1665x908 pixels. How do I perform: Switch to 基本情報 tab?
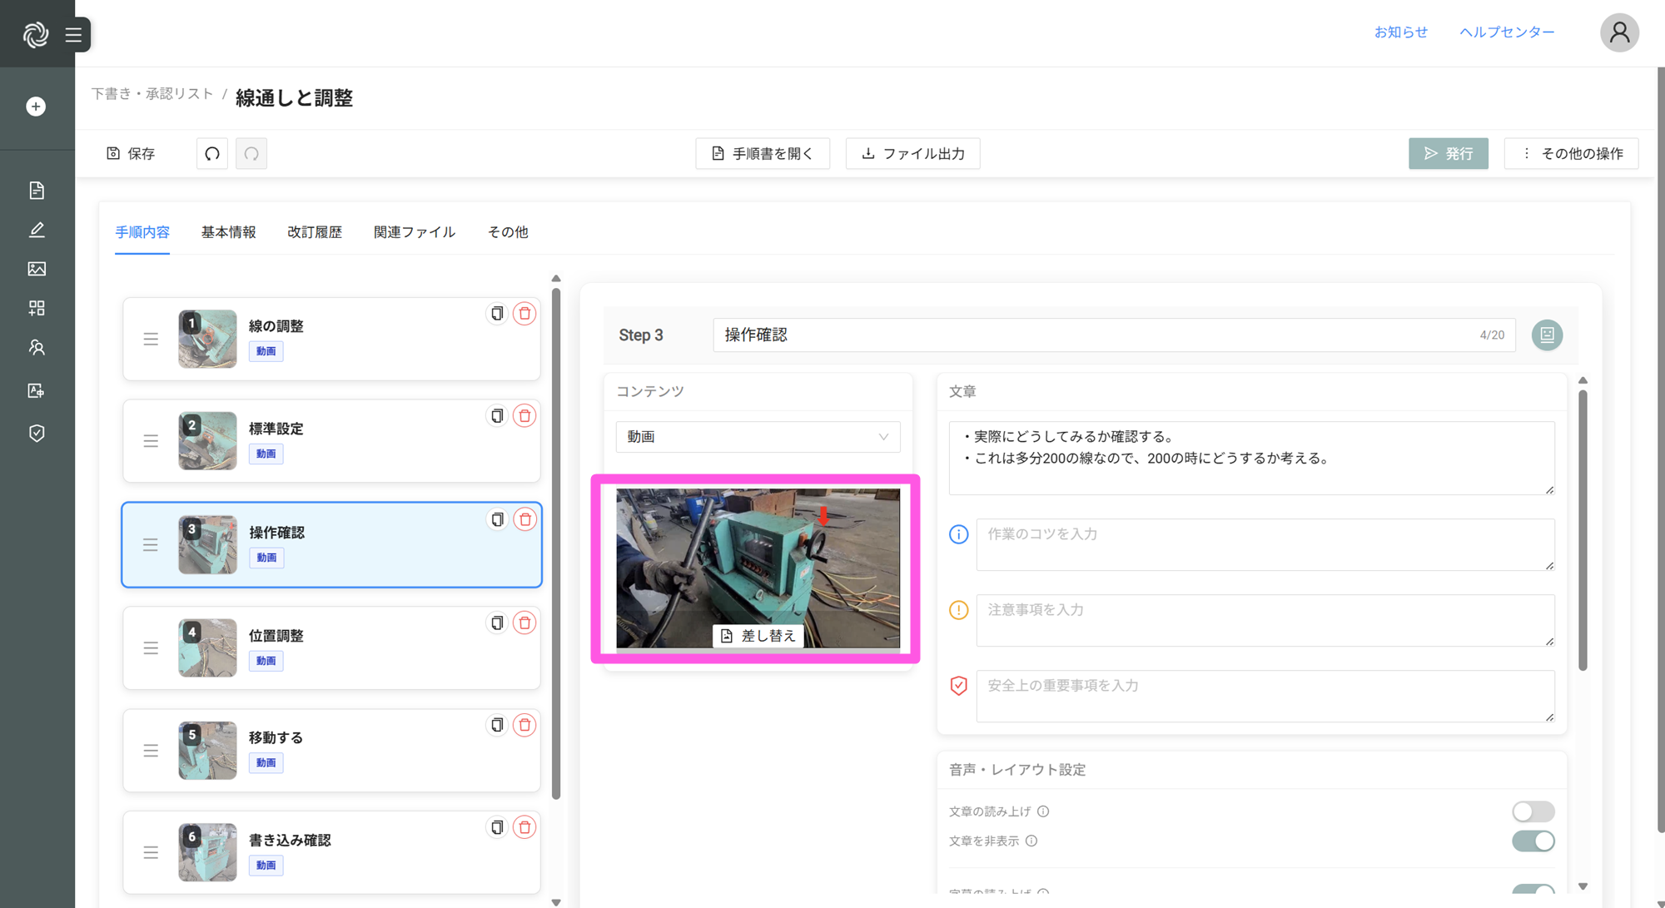point(228,232)
